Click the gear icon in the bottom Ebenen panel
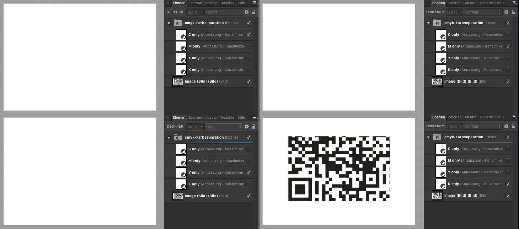 (247, 127)
